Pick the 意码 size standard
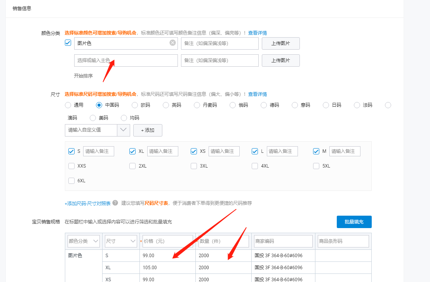Screen dimensions: 430x282 (295, 105)
